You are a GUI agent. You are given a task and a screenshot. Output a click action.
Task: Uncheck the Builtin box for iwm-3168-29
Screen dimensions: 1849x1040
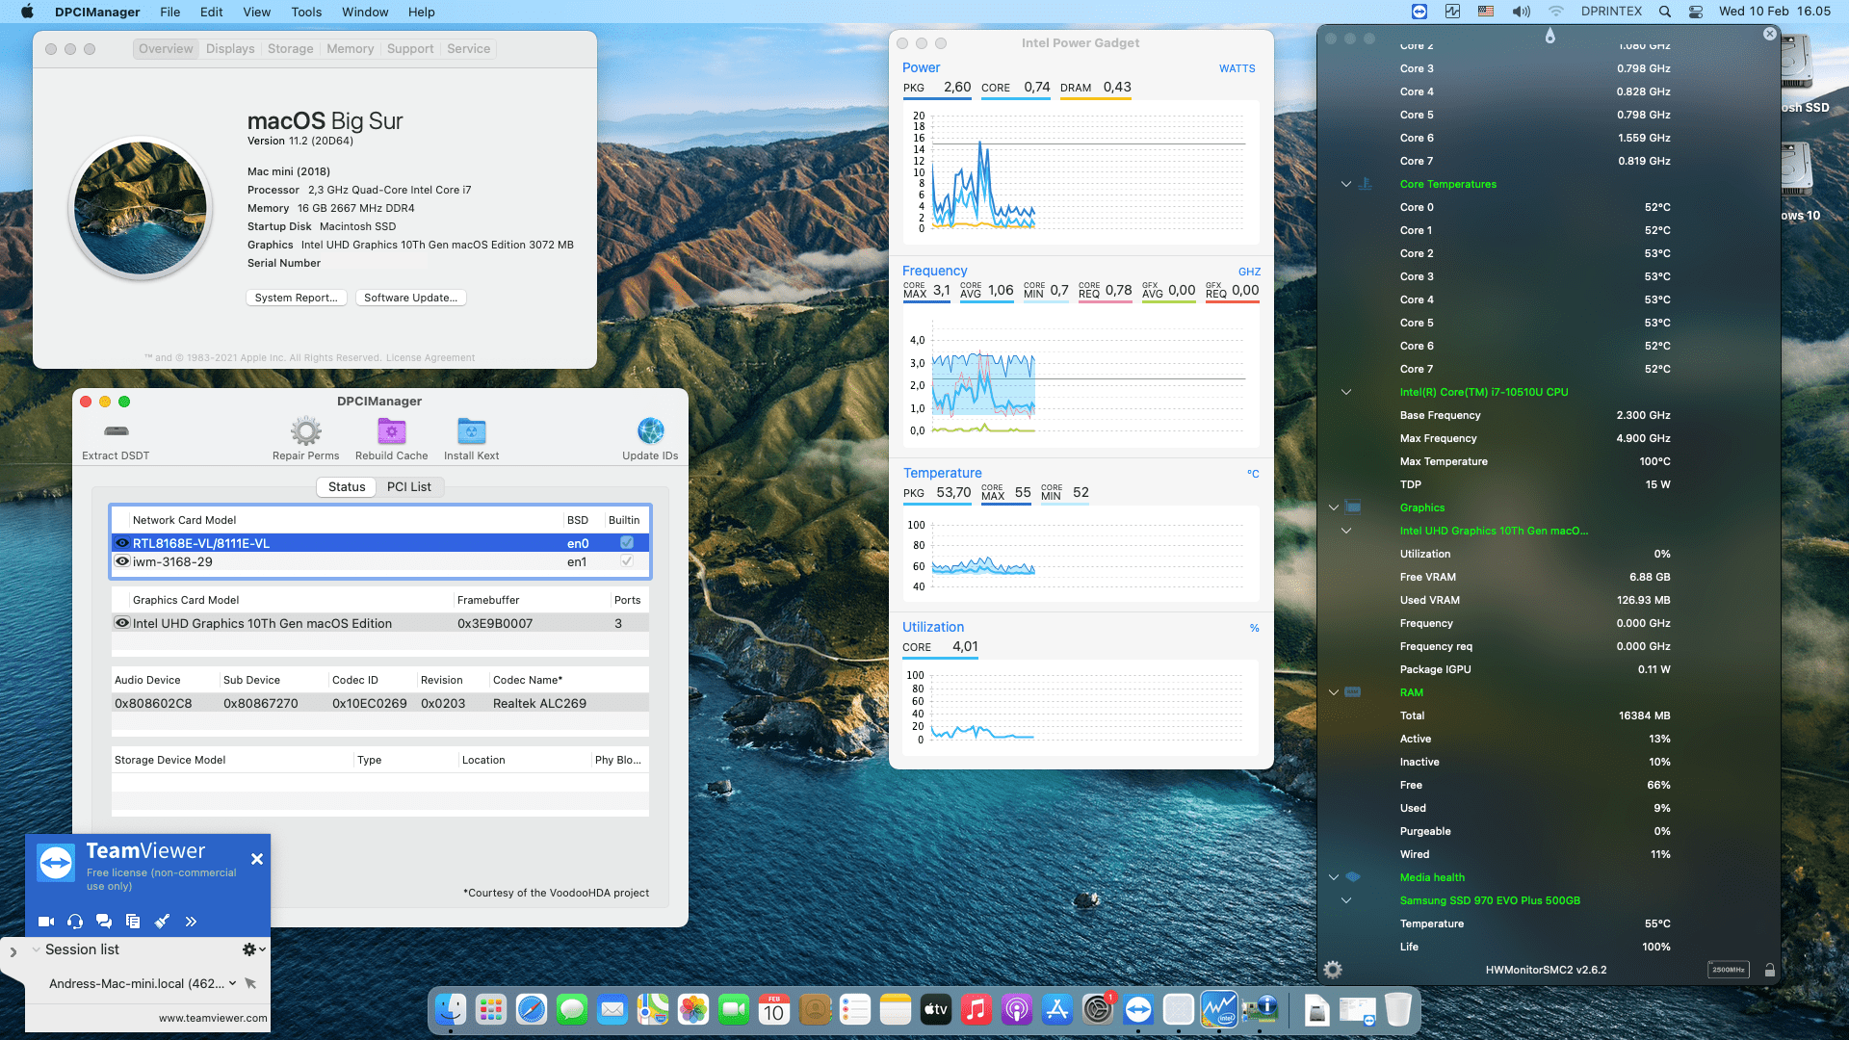(x=626, y=561)
